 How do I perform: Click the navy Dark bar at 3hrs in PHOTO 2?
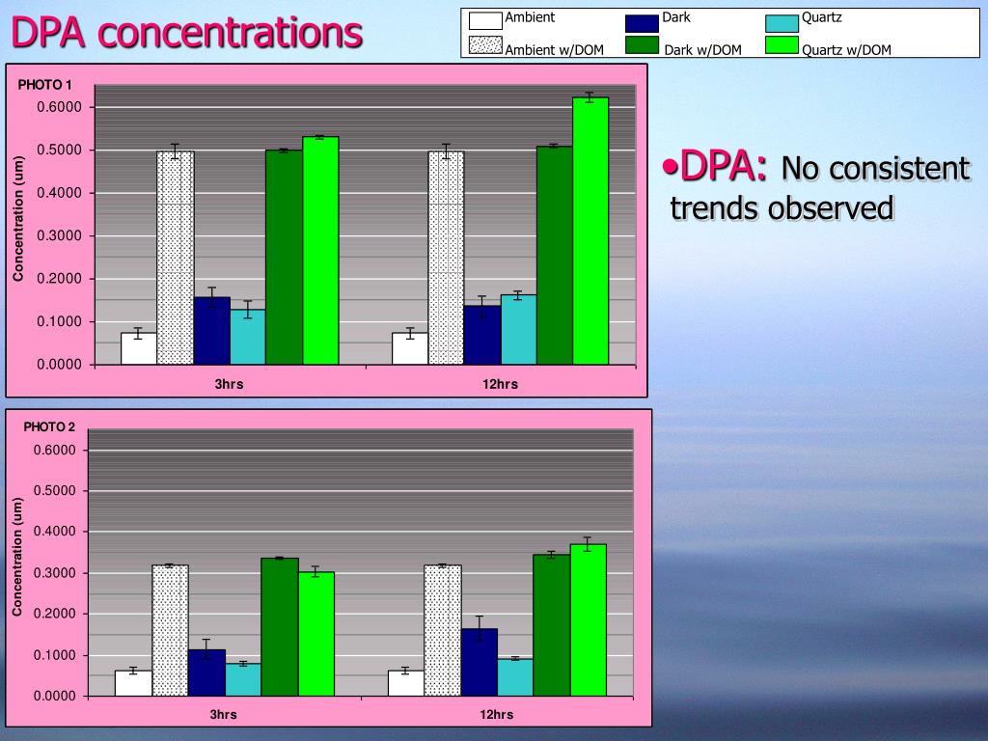pos(206,672)
